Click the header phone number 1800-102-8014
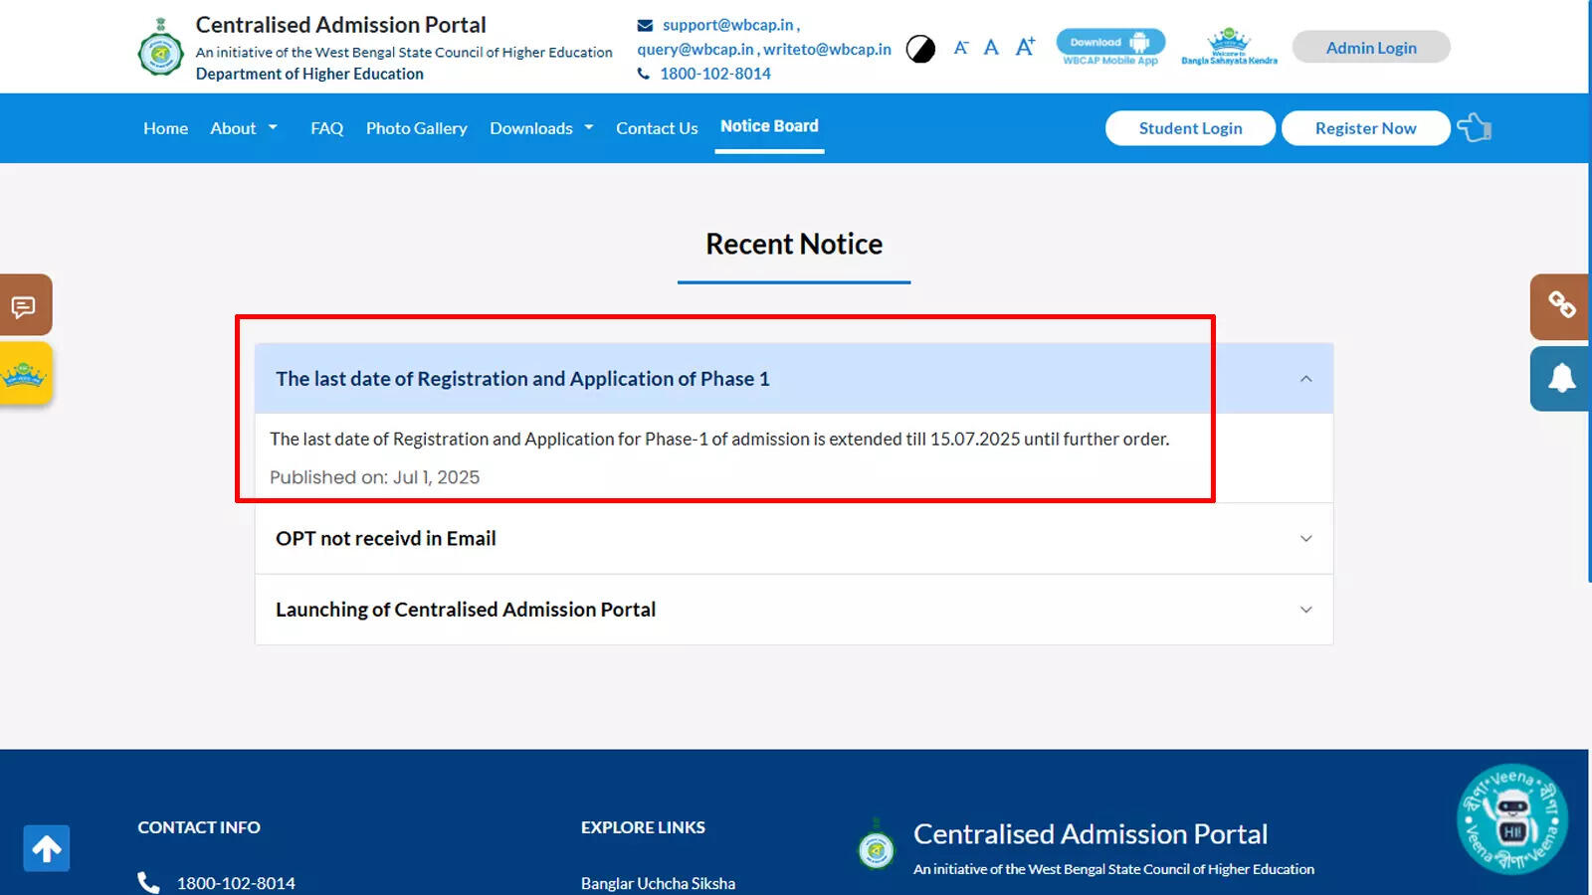The image size is (1592, 895). (715, 74)
